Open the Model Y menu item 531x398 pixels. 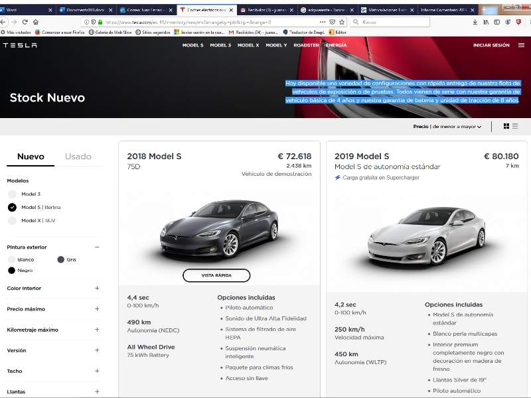pos(276,45)
